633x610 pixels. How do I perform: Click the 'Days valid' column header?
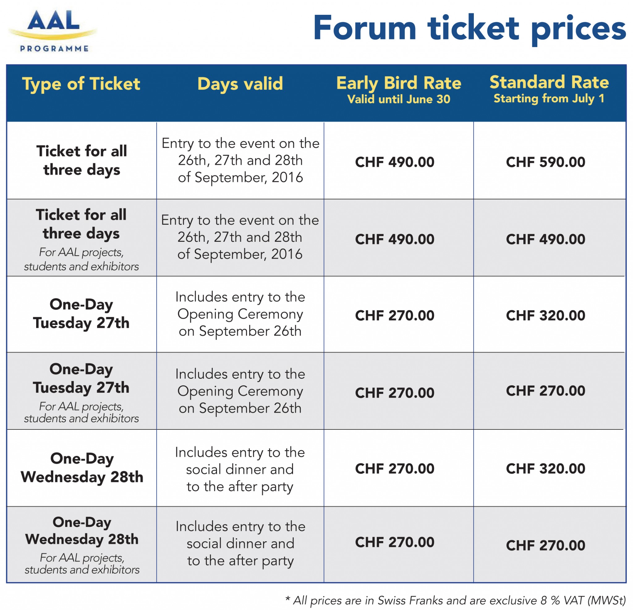tap(240, 84)
